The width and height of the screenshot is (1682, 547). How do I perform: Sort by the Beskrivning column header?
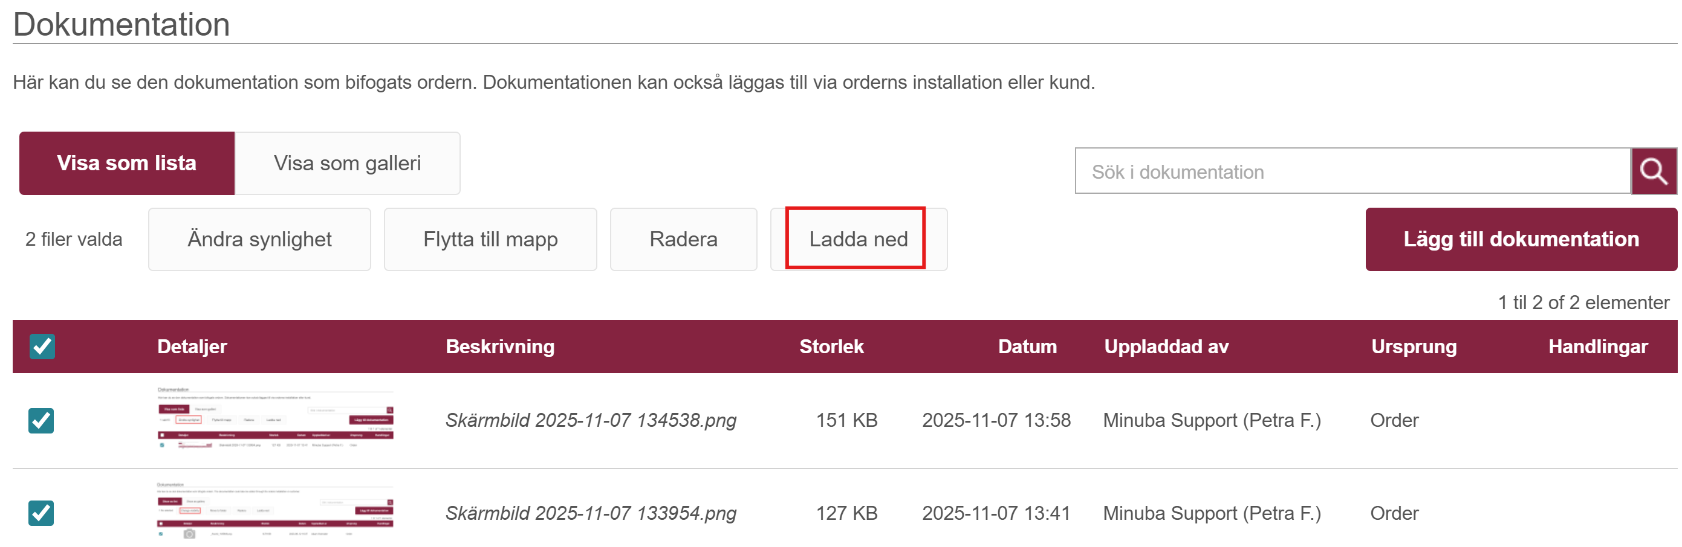coord(499,346)
